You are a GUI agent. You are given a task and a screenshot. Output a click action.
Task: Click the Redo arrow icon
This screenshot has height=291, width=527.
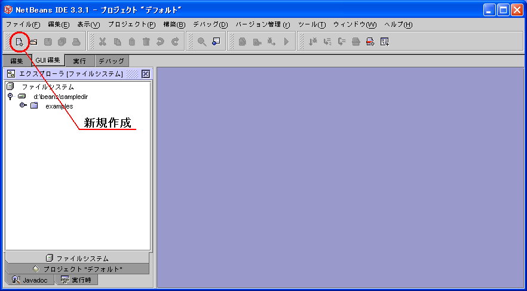pyautogui.click(x=174, y=42)
